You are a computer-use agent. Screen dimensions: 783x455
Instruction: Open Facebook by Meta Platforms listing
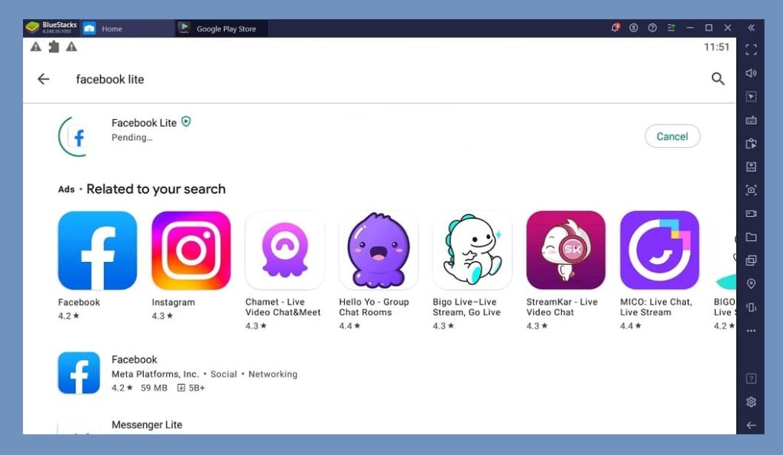pyautogui.click(x=379, y=373)
